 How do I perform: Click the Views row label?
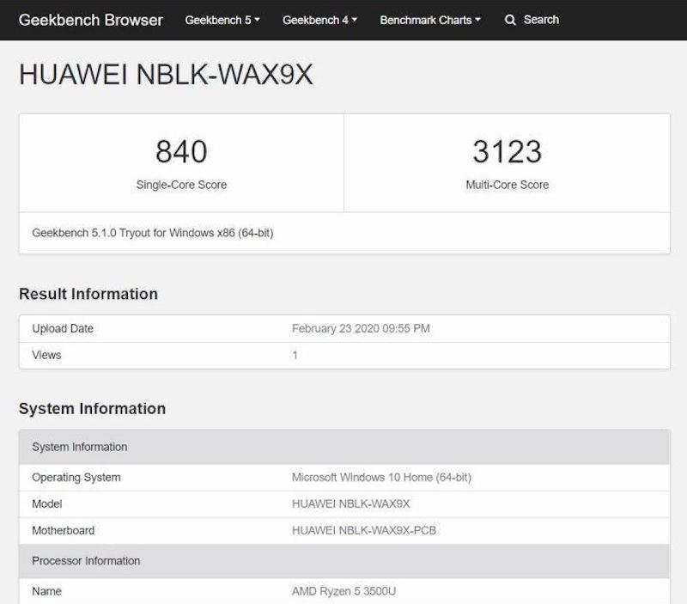(46, 355)
